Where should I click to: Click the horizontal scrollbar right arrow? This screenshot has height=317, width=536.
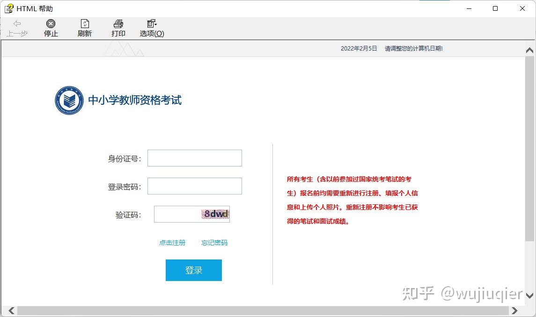(514, 310)
